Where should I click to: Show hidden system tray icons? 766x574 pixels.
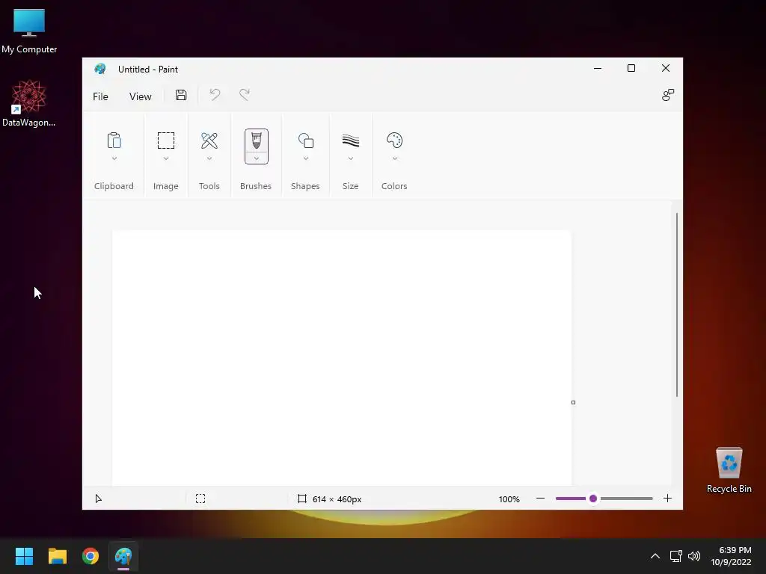tap(655, 556)
